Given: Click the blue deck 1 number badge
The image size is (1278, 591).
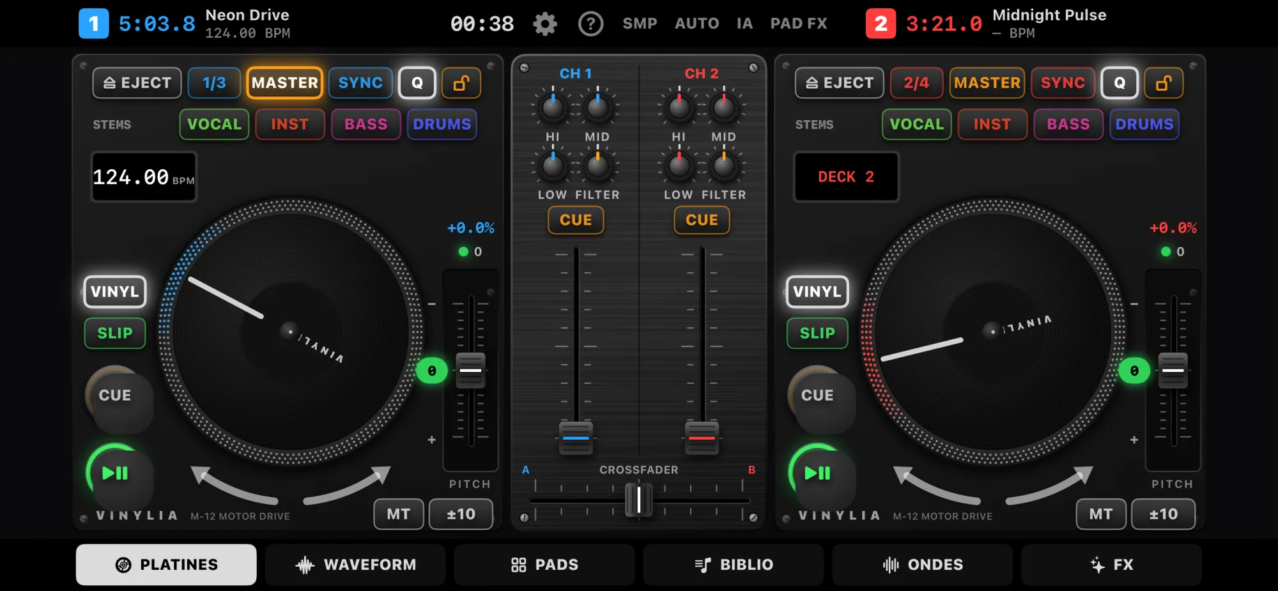Looking at the screenshot, I should (x=94, y=24).
